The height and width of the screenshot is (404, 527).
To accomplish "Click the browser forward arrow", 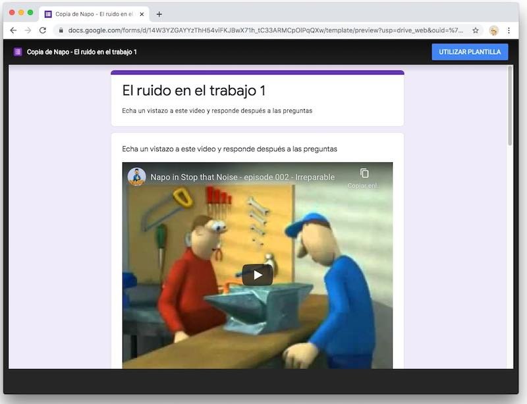I will (28, 30).
